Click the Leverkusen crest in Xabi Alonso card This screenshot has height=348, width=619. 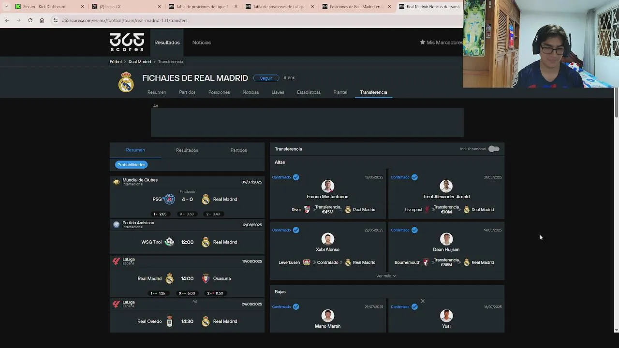tap(306, 262)
